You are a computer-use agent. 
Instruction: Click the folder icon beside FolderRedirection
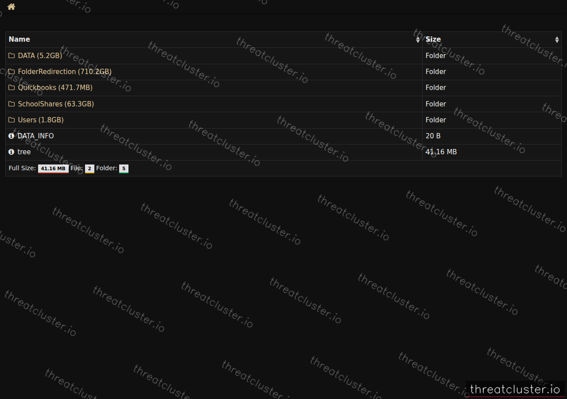(12, 71)
